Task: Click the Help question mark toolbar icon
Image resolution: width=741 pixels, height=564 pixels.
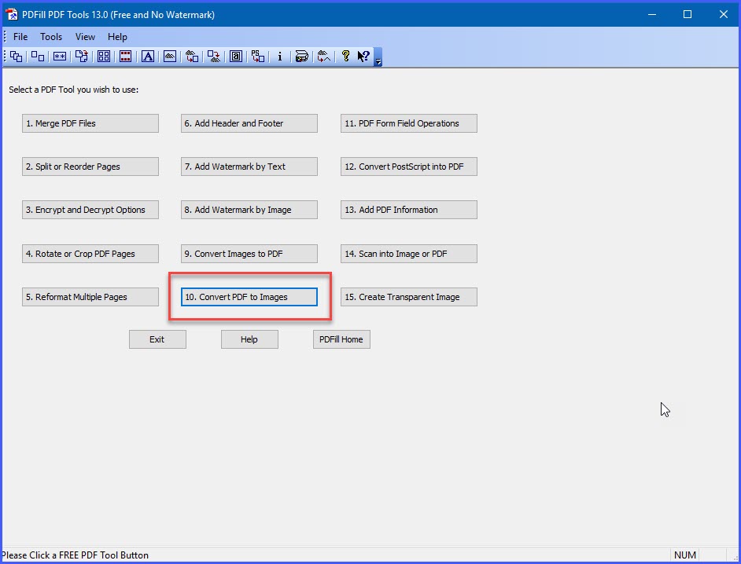Action: point(345,56)
